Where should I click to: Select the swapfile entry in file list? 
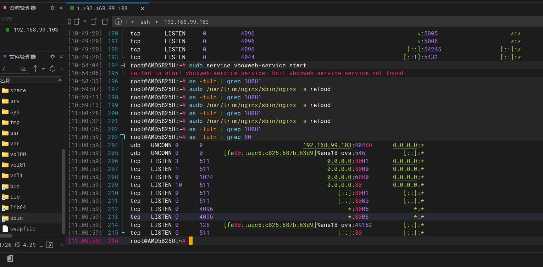point(23,229)
